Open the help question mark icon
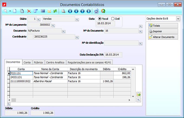Screen dimensions: 184x118 [96, 11]
